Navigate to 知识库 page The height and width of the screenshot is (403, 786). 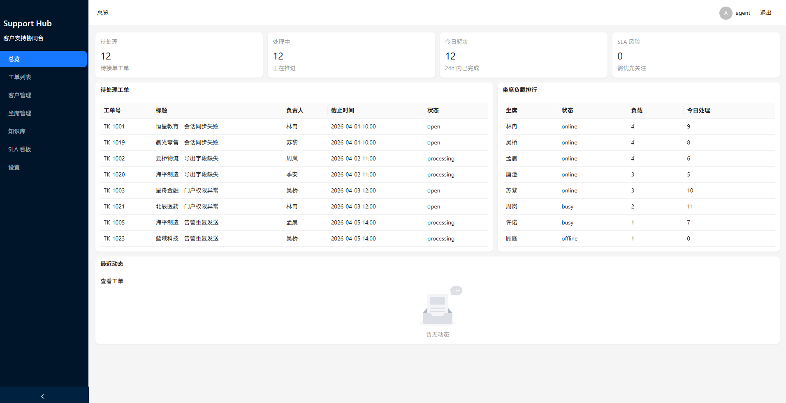tap(17, 131)
